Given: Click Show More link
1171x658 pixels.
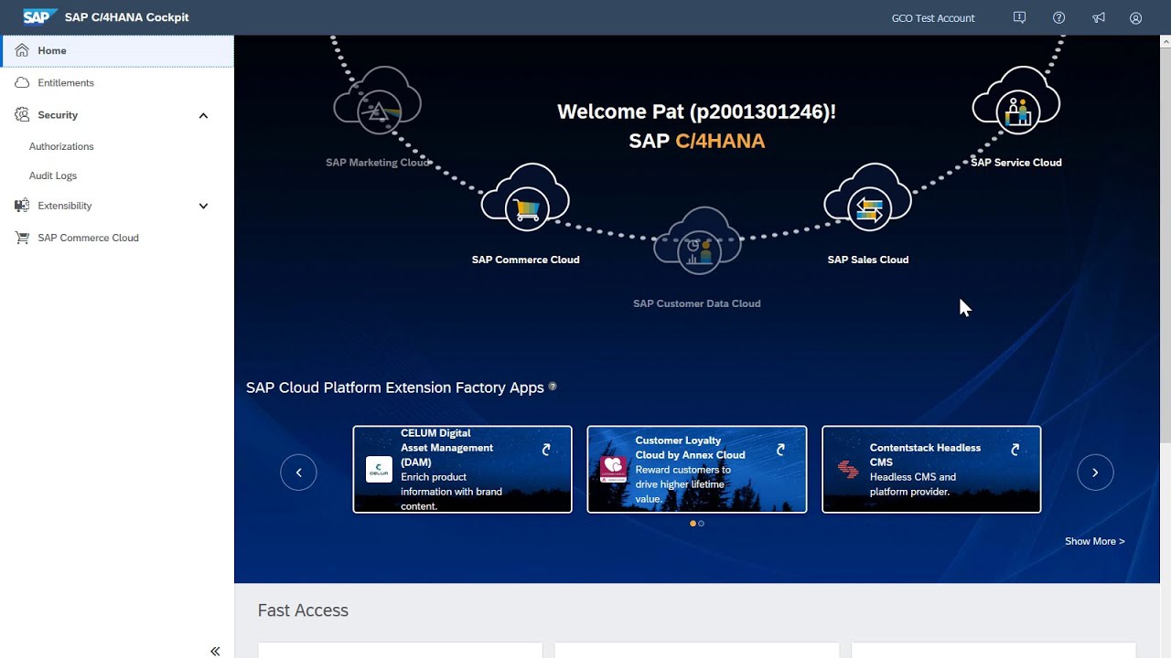Looking at the screenshot, I should 1094,541.
